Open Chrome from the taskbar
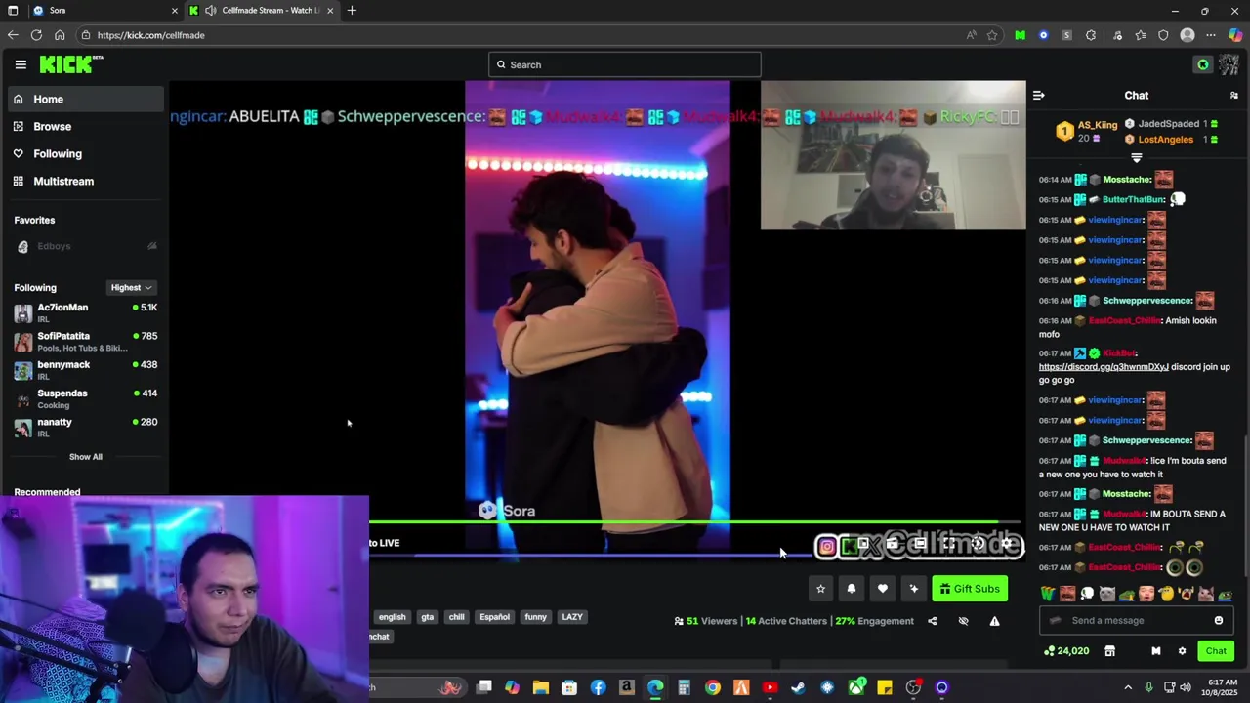The height and width of the screenshot is (703, 1250). [x=713, y=687]
